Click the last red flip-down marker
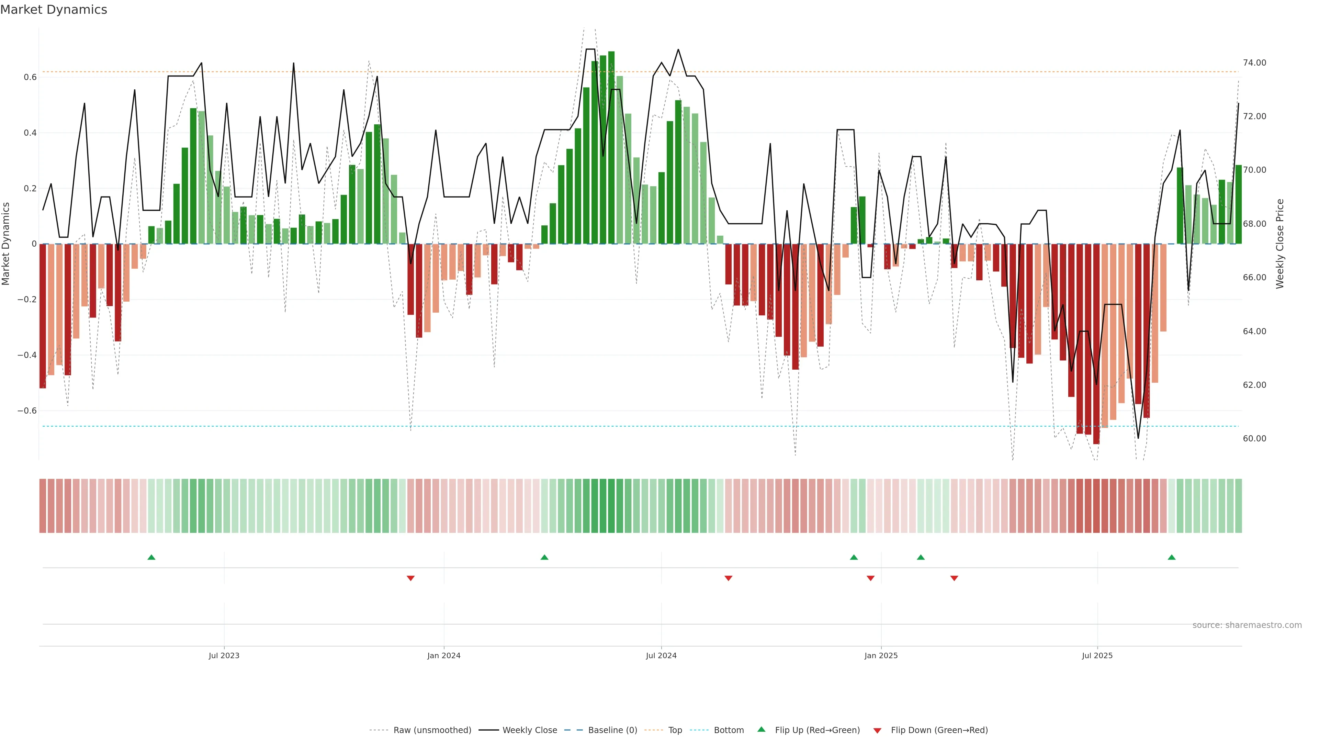 pyautogui.click(x=954, y=578)
